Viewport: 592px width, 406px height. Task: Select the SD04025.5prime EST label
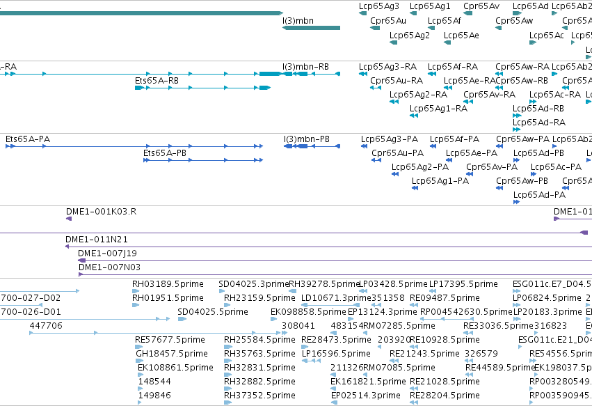(x=213, y=312)
